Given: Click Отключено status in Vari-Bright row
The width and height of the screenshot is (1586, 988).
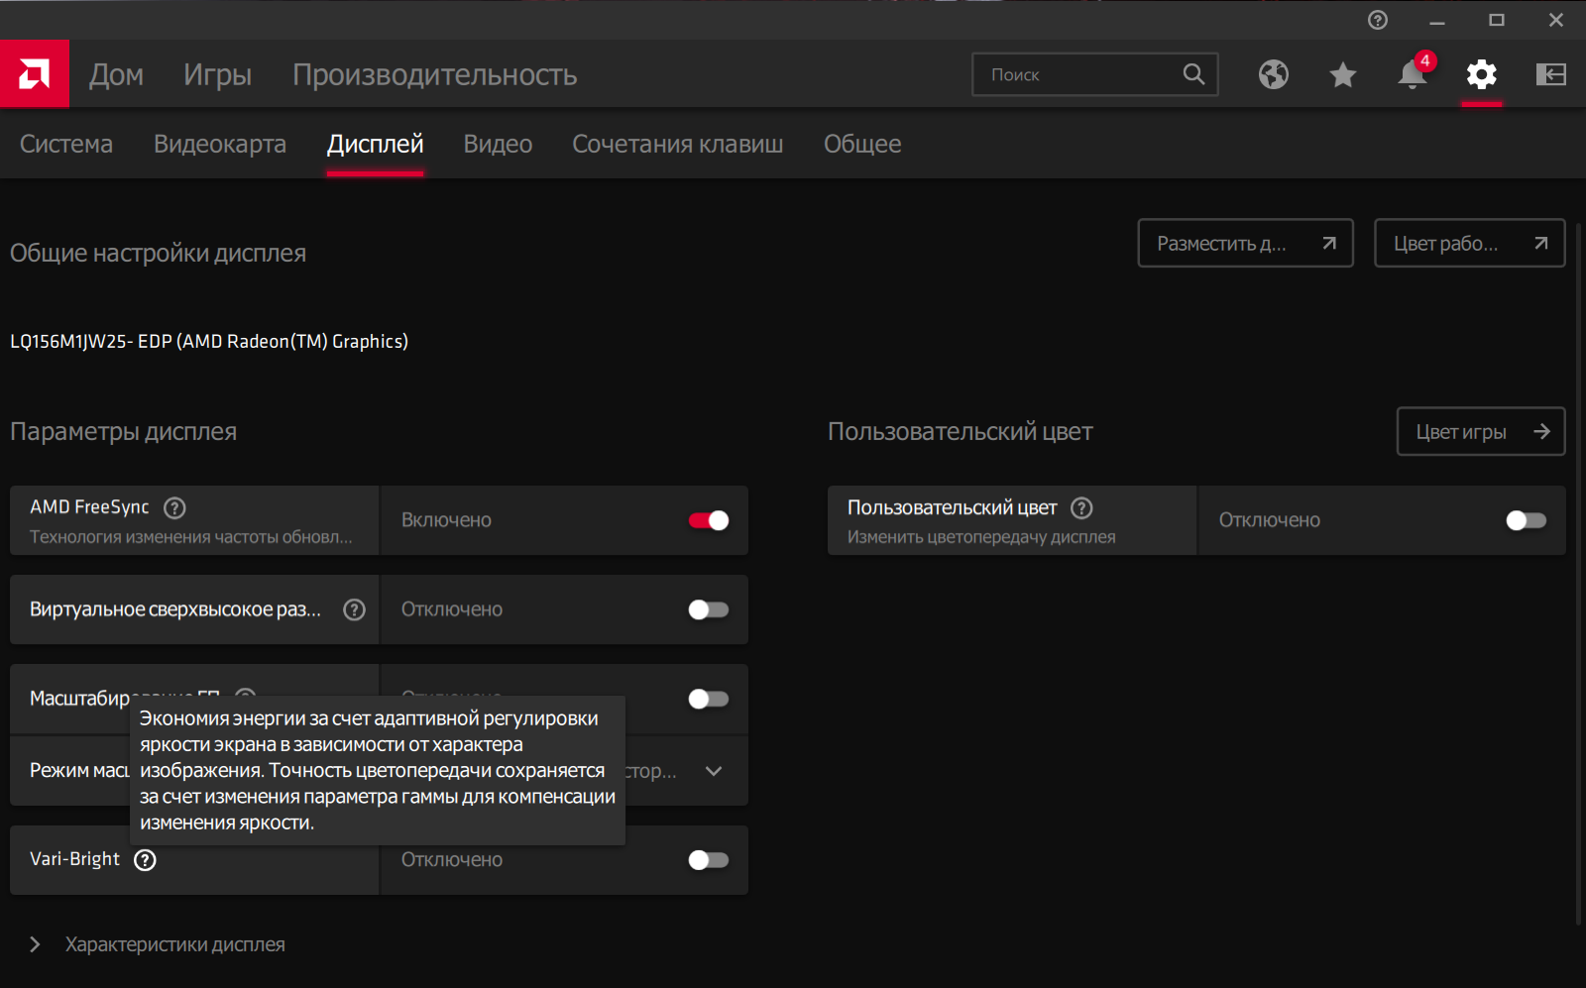Looking at the screenshot, I should pos(452,860).
